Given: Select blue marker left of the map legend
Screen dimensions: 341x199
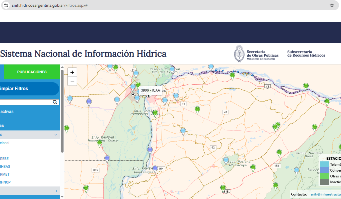Looking at the screenshot, I should tap(296, 171).
